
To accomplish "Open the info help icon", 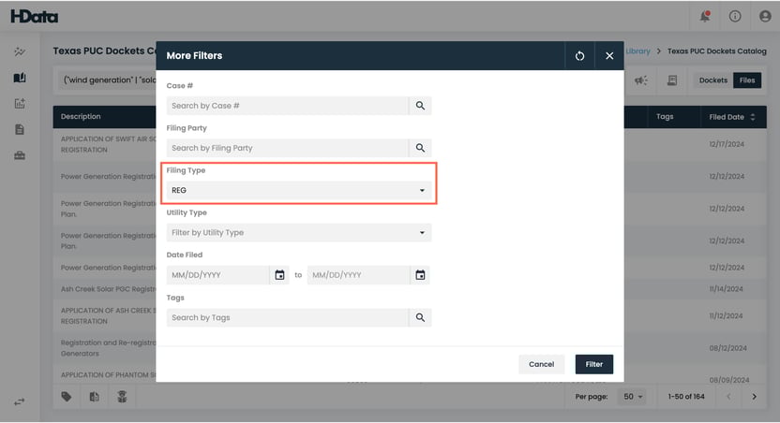I will pyautogui.click(x=735, y=17).
